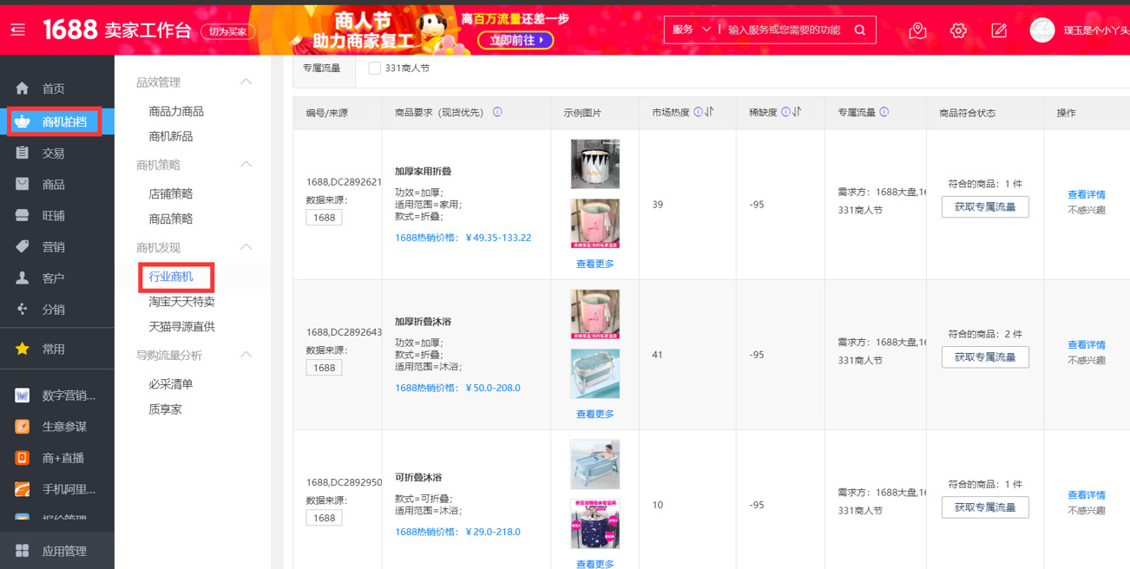This screenshot has height=569, width=1130.
Task: Mark 加厚折叠沐浴 row as 不感兴趣
Action: [1086, 360]
